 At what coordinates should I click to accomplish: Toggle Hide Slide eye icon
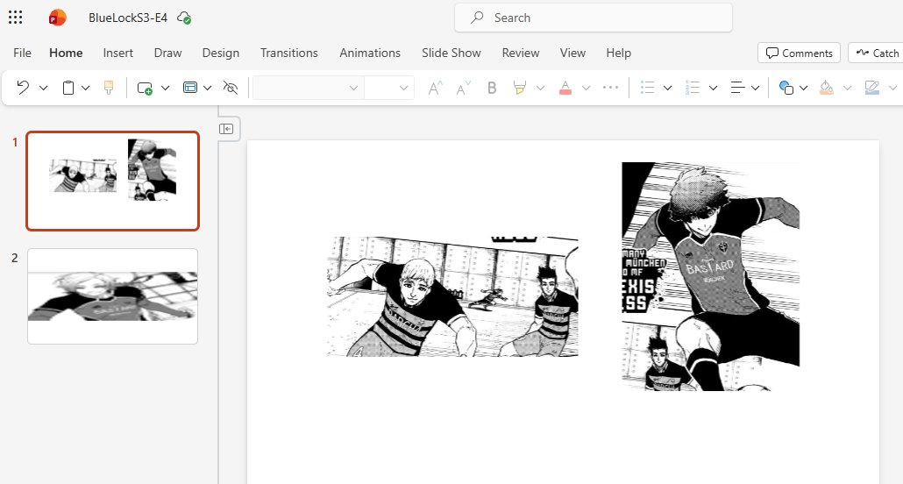pyautogui.click(x=231, y=88)
